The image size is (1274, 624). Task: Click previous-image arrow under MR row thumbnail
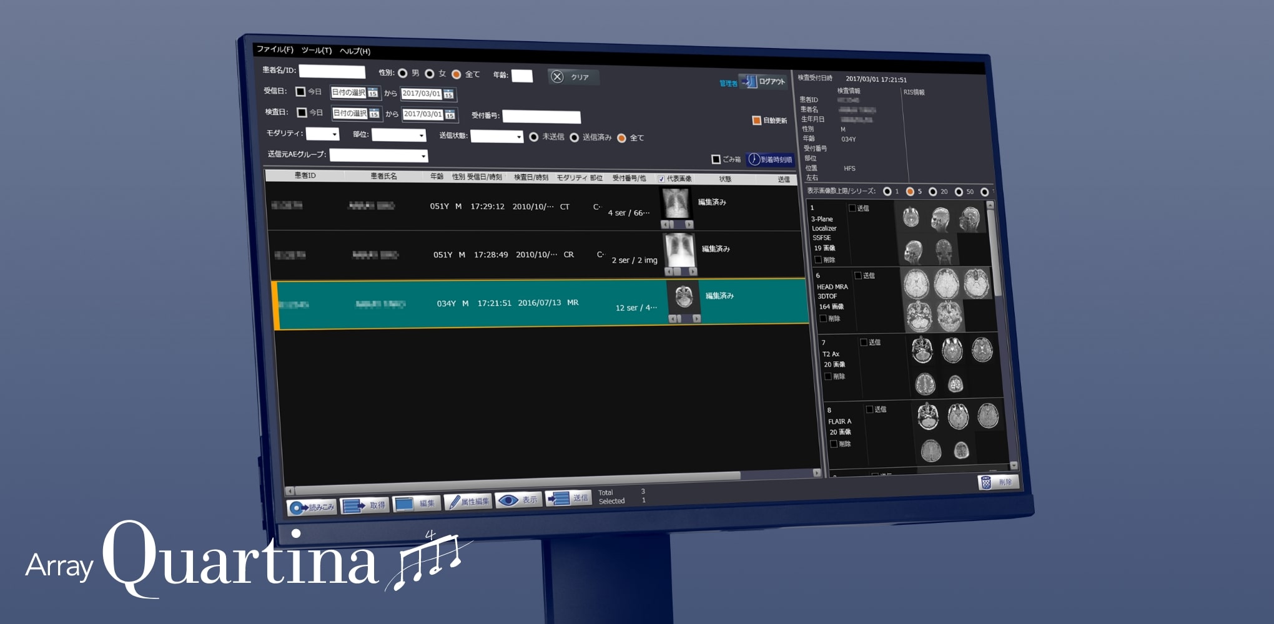[673, 319]
